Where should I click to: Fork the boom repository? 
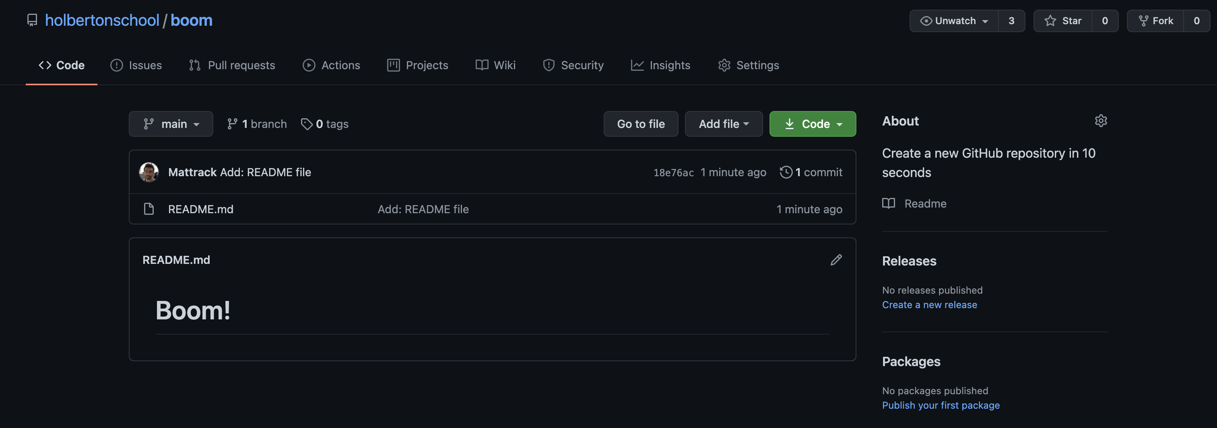click(x=1155, y=21)
